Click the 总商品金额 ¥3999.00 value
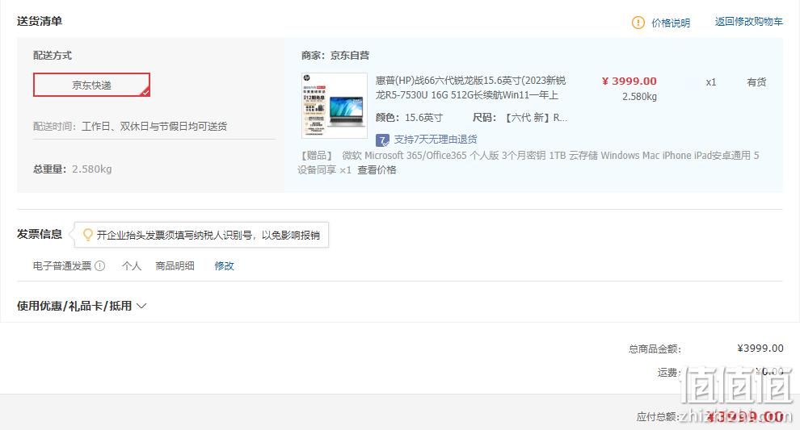 (760, 348)
